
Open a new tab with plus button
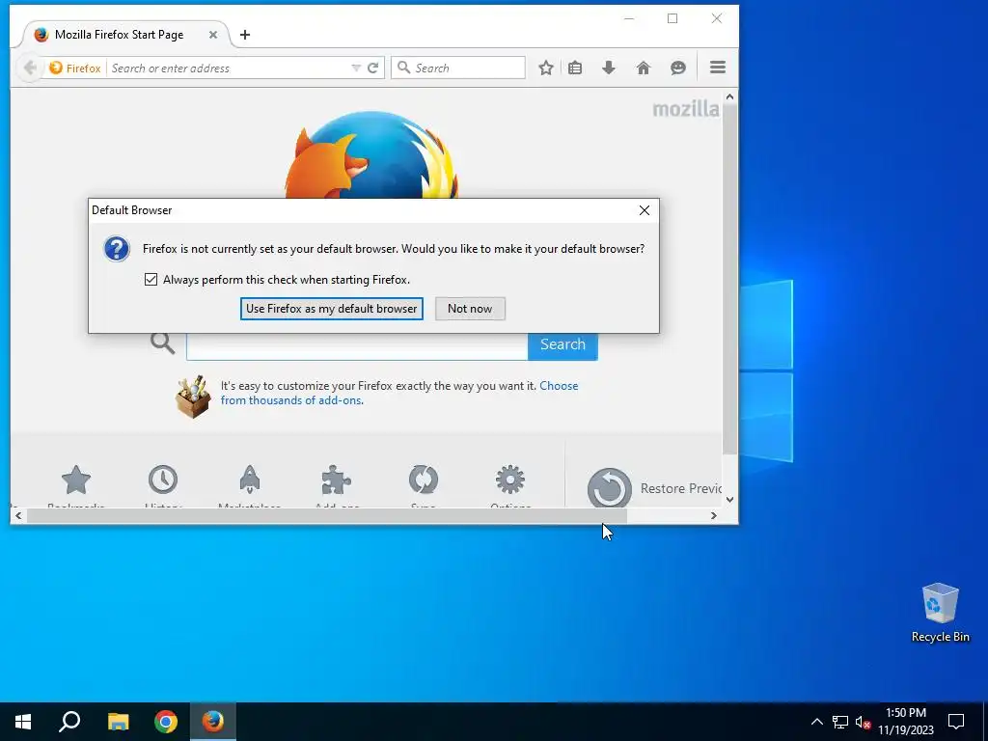[x=245, y=35]
